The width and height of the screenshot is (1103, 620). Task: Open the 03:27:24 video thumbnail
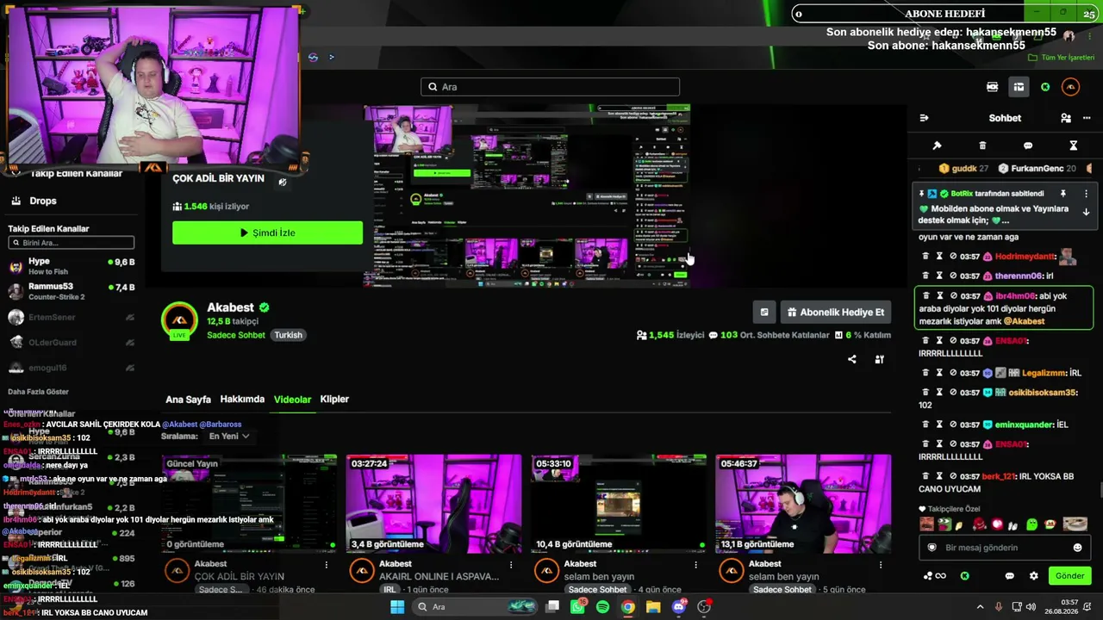tap(433, 504)
